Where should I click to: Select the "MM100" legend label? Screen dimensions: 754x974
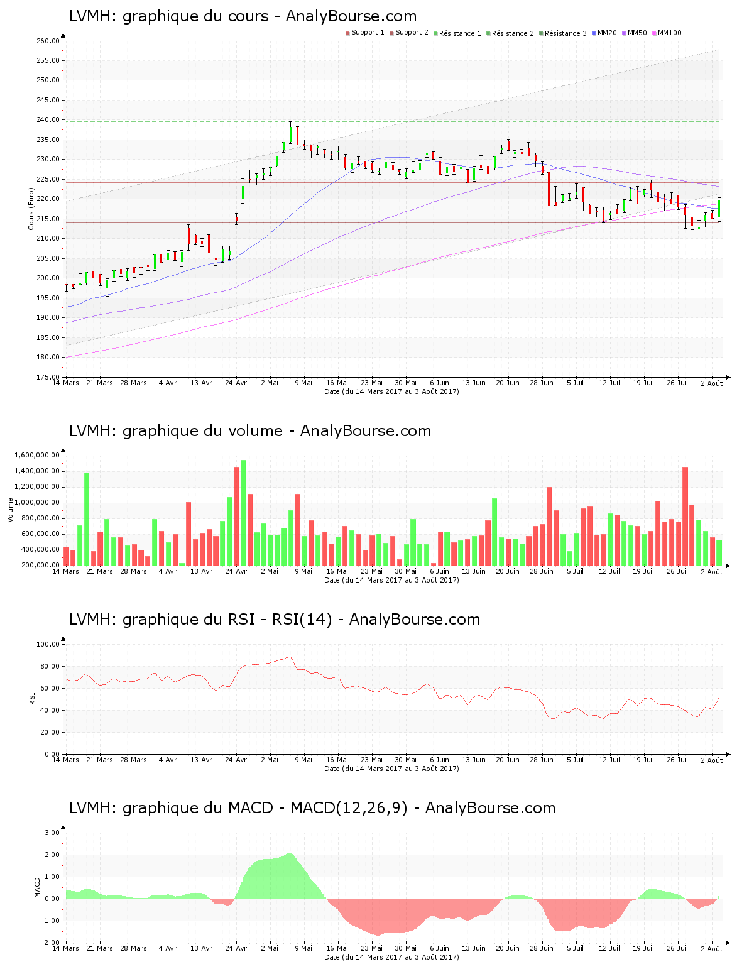click(670, 33)
